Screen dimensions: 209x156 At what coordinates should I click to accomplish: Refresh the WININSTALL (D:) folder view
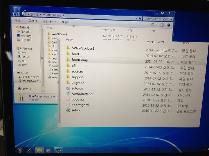tap(140, 18)
